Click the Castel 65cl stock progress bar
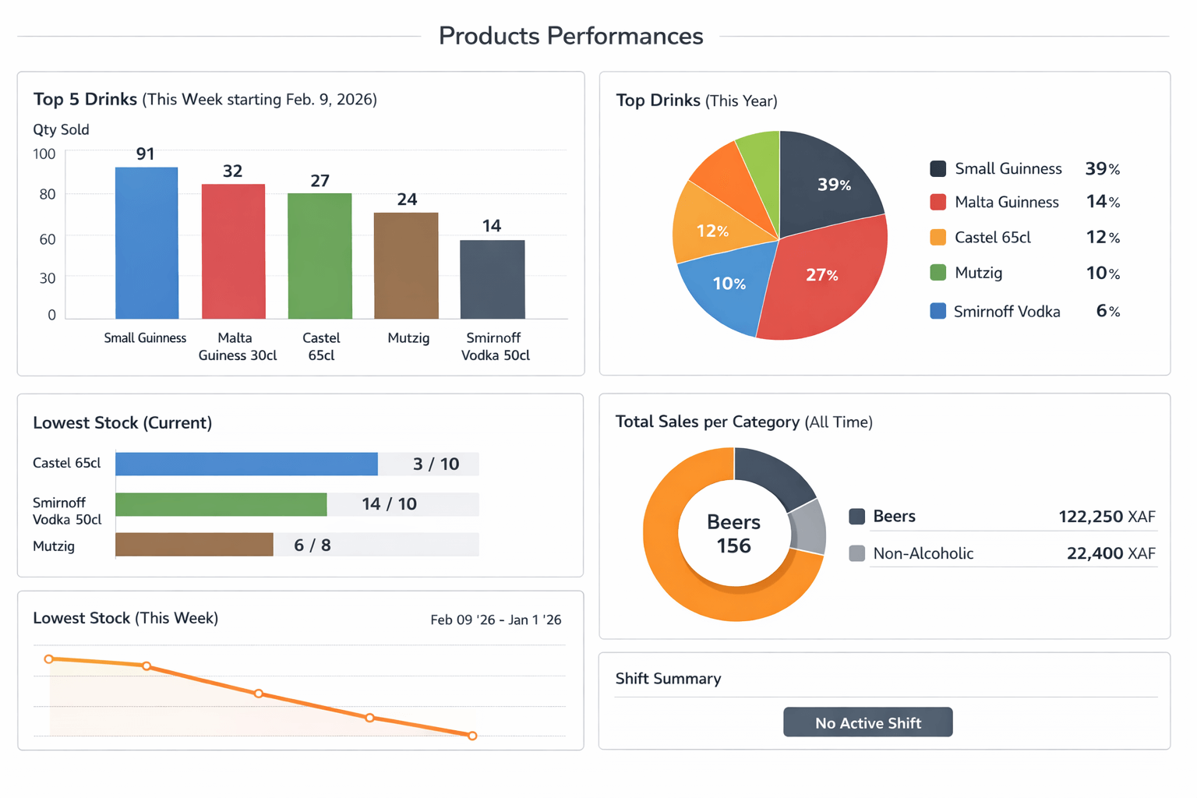This screenshot has height=798, width=1197. tap(245, 463)
